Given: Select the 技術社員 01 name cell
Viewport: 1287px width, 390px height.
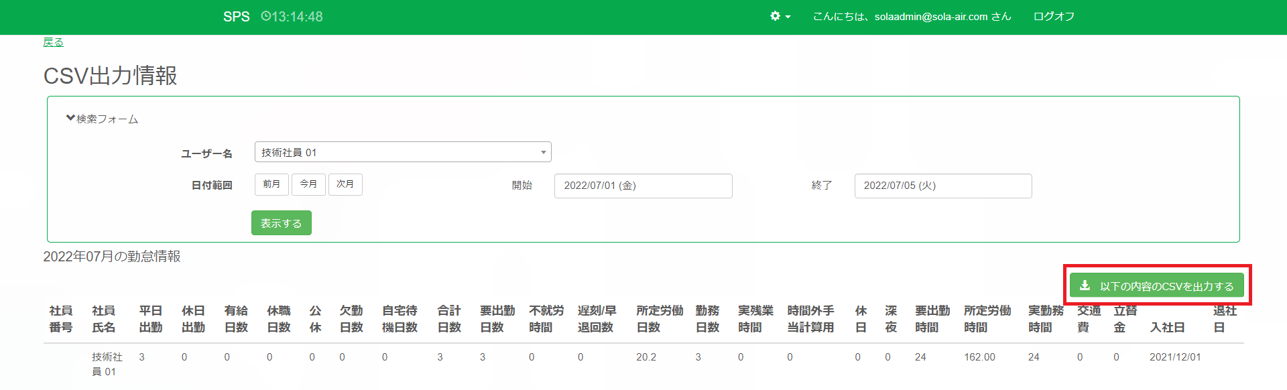Looking at the screenshot, I should [107, 364].
